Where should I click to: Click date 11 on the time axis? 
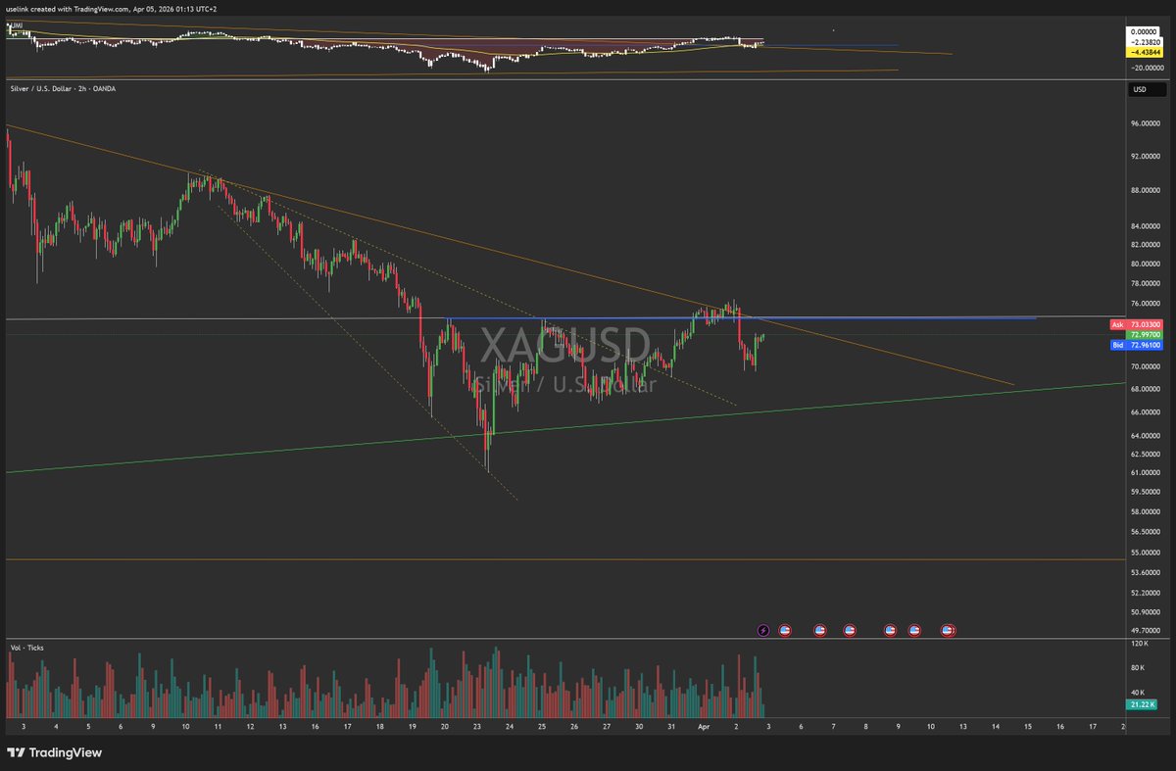(217, 727)
